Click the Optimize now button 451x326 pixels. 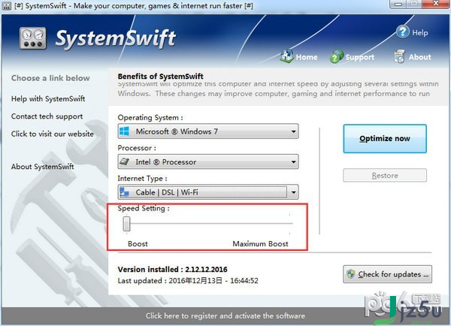point(385,138)
